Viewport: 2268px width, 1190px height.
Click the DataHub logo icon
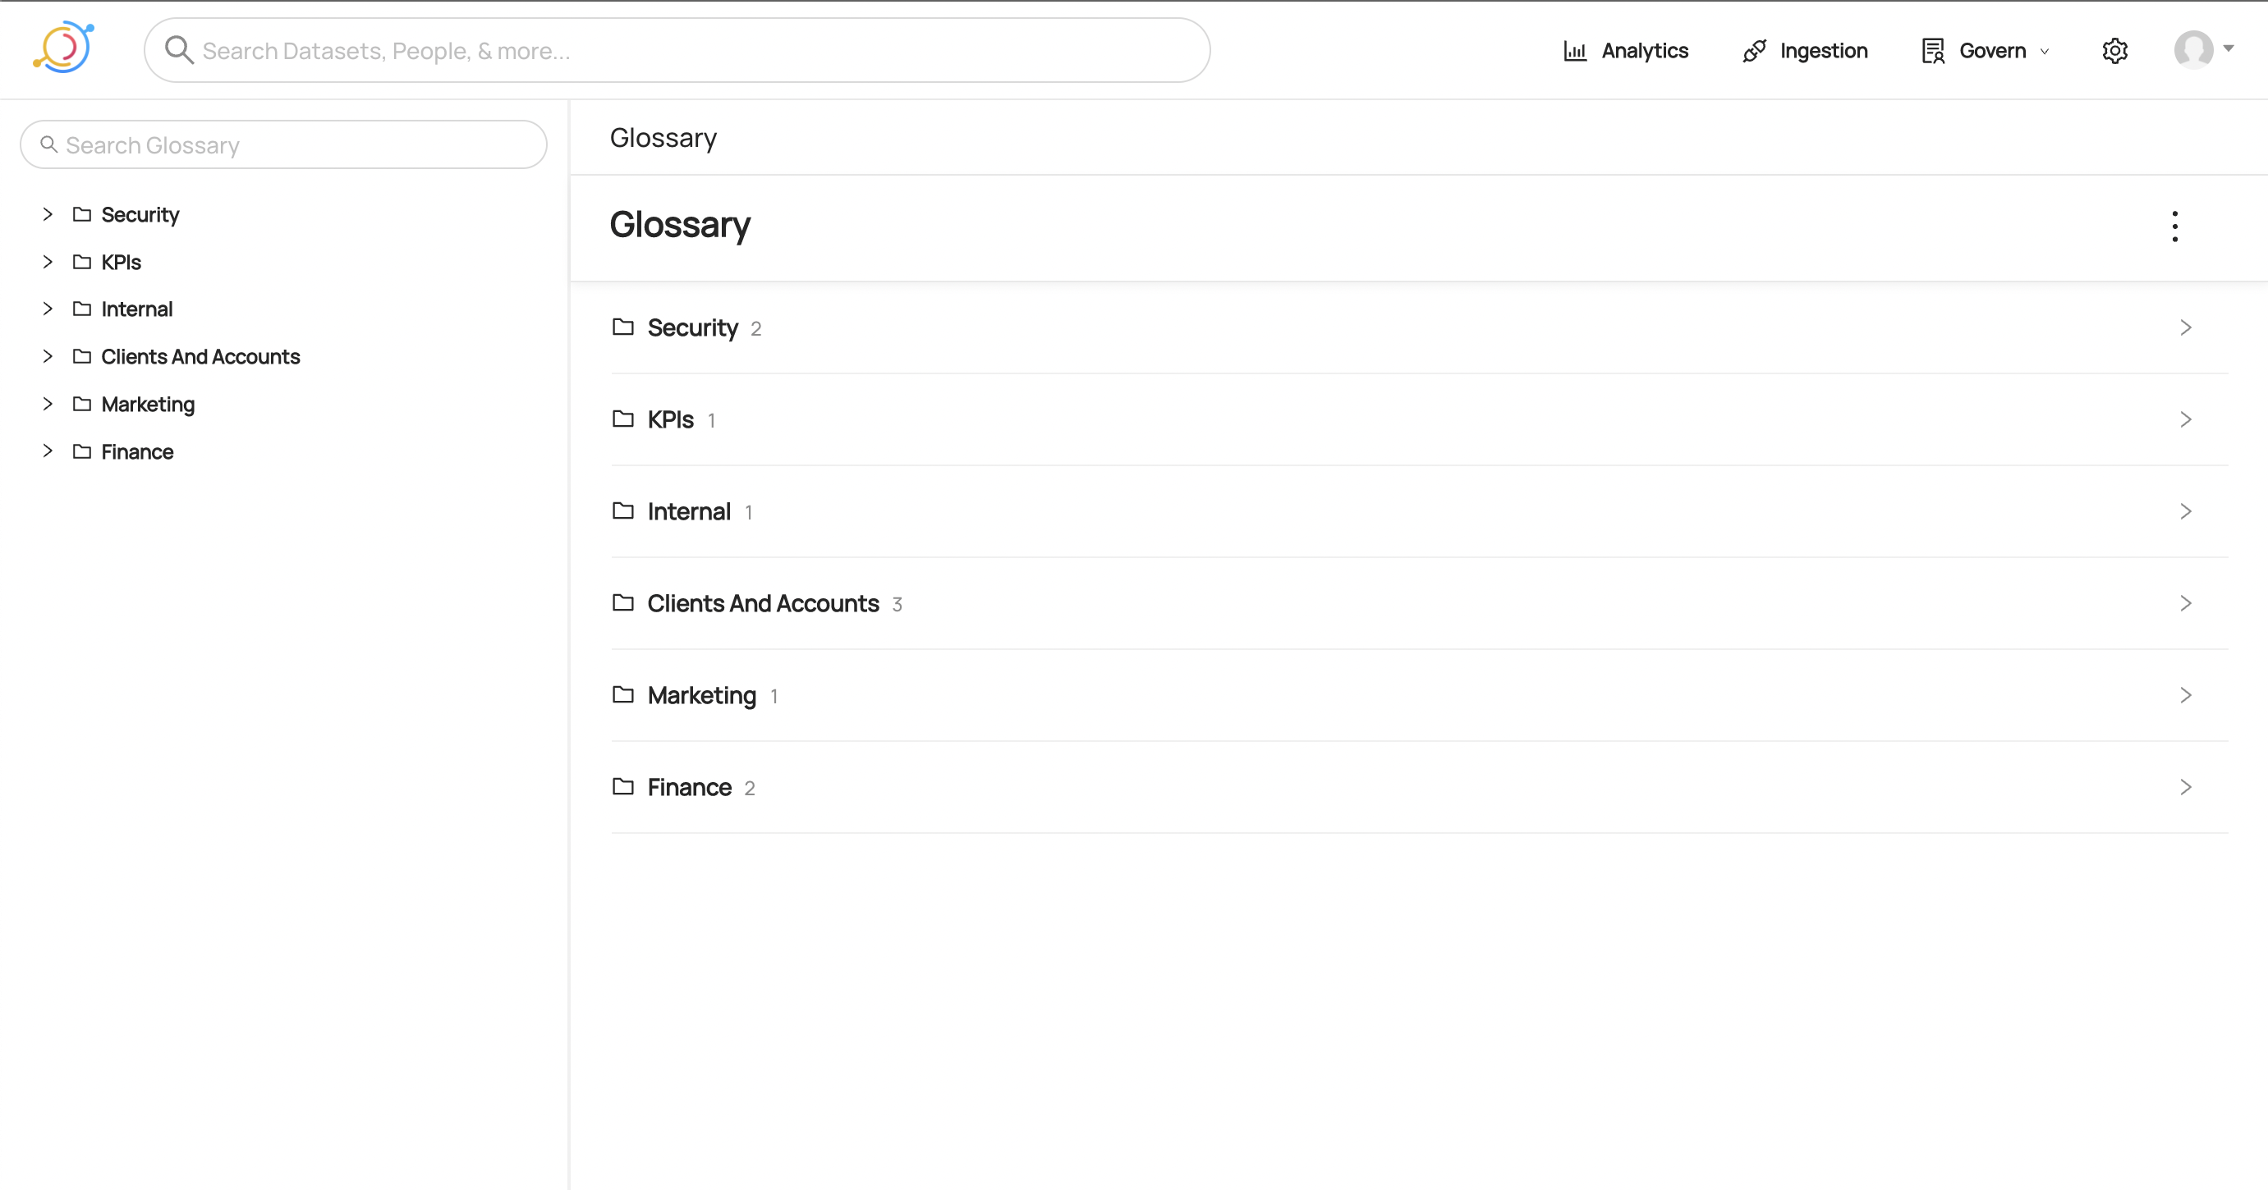coord(63,48)
